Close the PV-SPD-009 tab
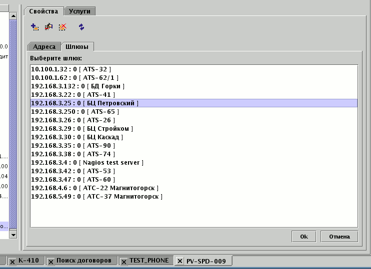 [x=180, y=261]
